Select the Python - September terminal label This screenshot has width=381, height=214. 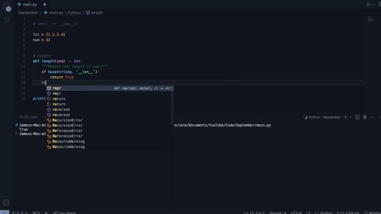[x=322, y=117]
